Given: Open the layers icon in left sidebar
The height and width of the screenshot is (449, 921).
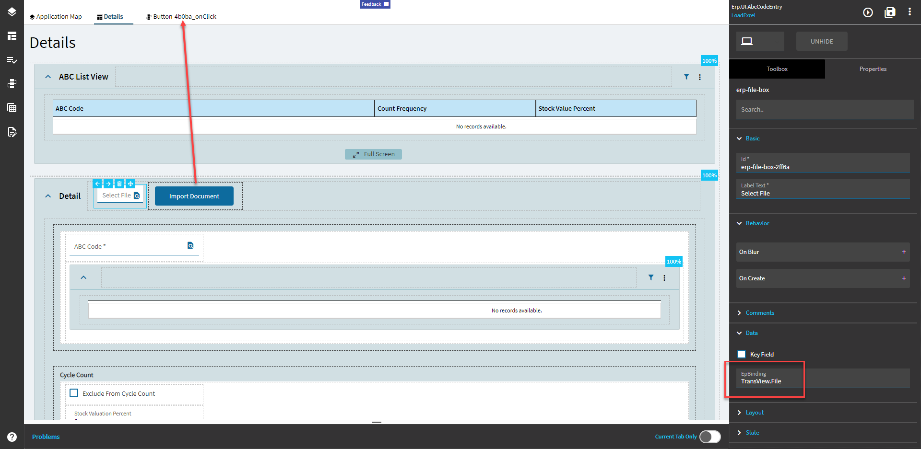Looking at the screenshot, I should [12, 12].
